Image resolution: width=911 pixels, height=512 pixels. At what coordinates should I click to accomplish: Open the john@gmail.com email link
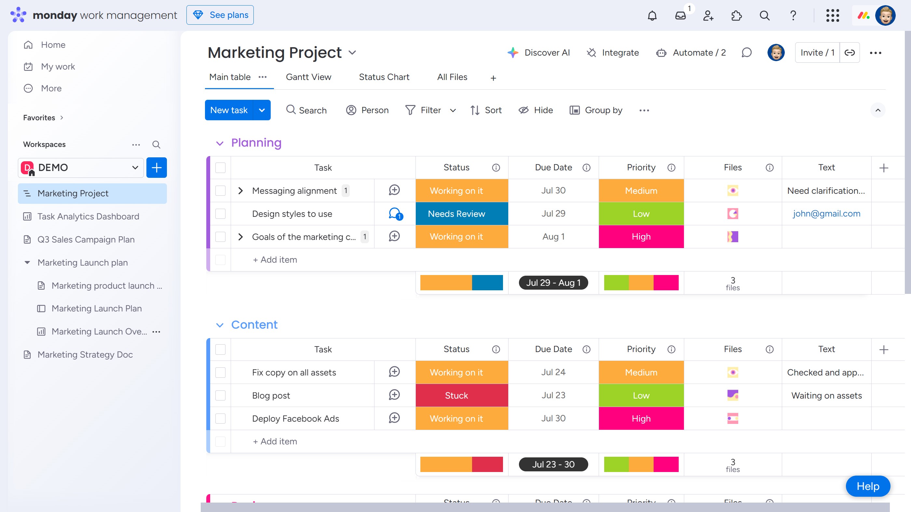pos(826,214)
